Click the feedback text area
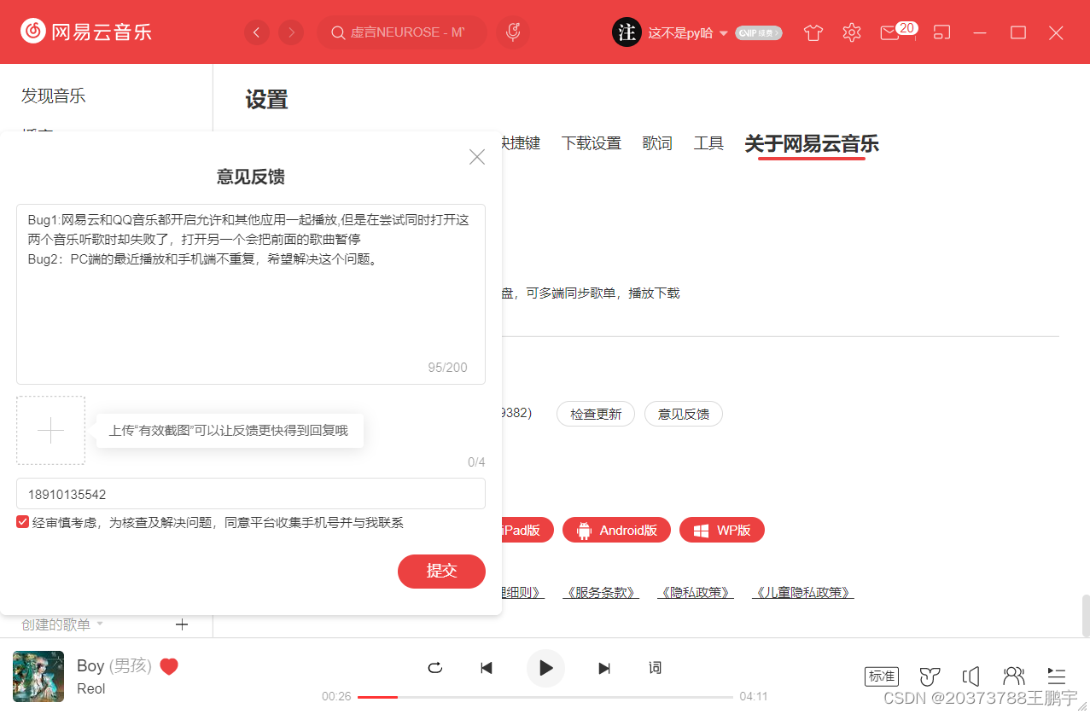The width and height of the screenshot is (1090, 714). [251, 294]
